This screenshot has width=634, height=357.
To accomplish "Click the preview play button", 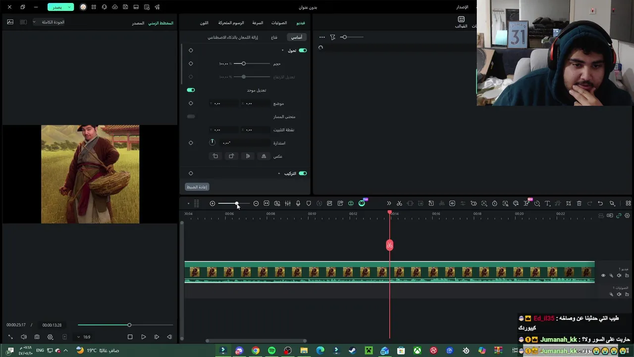I will coord(144,337).
